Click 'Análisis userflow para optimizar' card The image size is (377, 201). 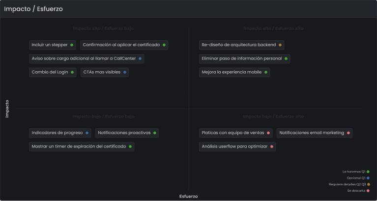(237, 146)
